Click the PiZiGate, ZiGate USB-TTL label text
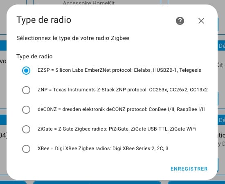This screenshot has height=184, width=225. [138, 129]
